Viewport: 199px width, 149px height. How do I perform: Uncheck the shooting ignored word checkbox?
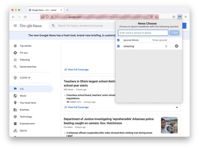[x=118, y=46]
